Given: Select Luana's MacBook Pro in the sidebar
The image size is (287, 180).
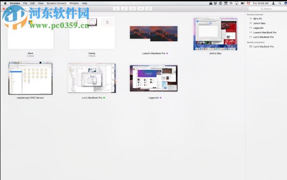Looking at the screenshot, I should [x=265, y=32].
